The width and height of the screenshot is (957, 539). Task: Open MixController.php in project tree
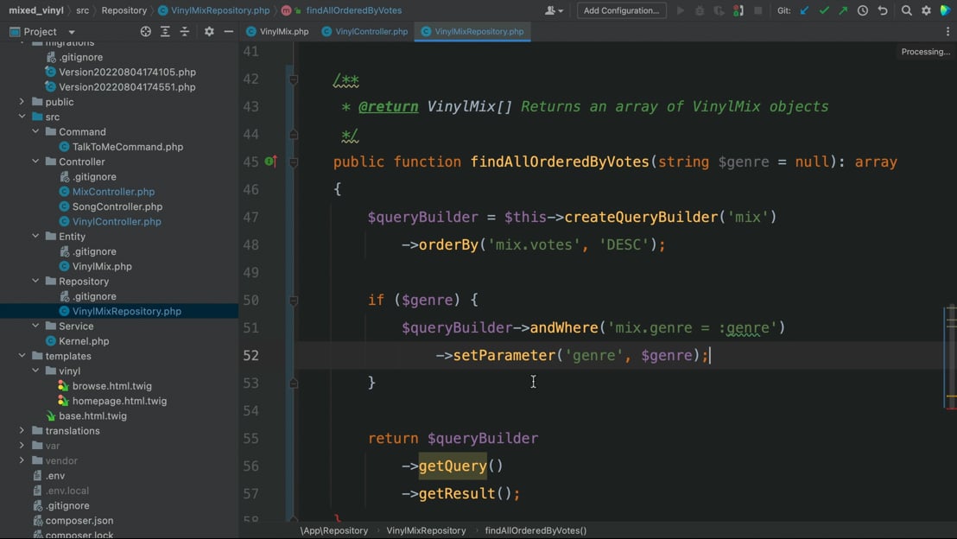[113, 191]
